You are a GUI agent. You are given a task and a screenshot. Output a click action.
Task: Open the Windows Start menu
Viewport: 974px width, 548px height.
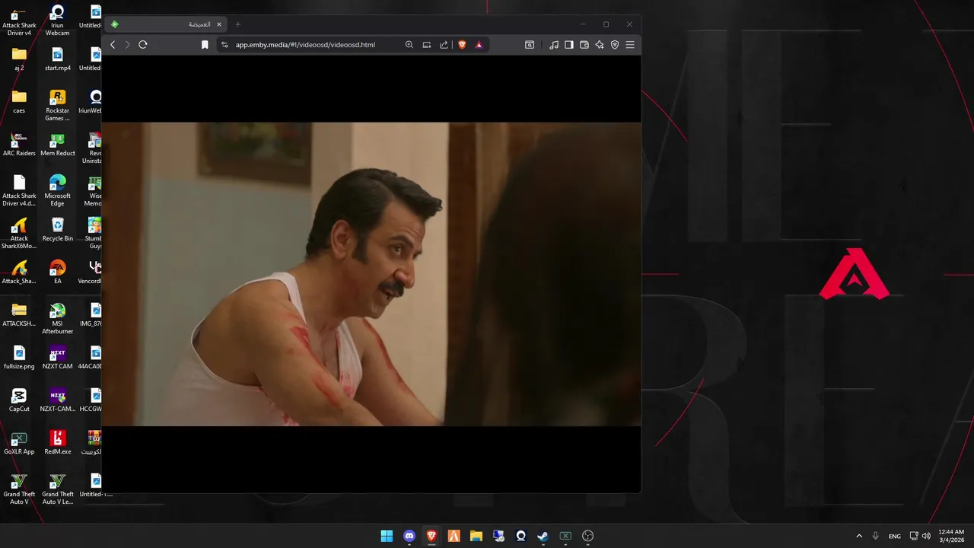pos(387,536)
